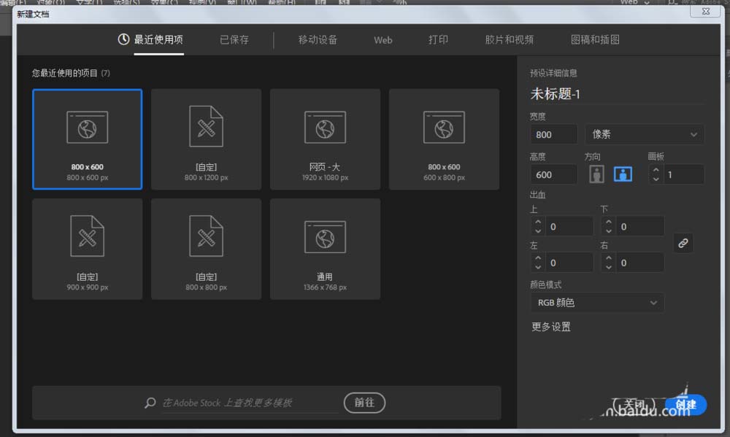Click the search magnifier icon

pyautogui.click(x=150, y=403)
